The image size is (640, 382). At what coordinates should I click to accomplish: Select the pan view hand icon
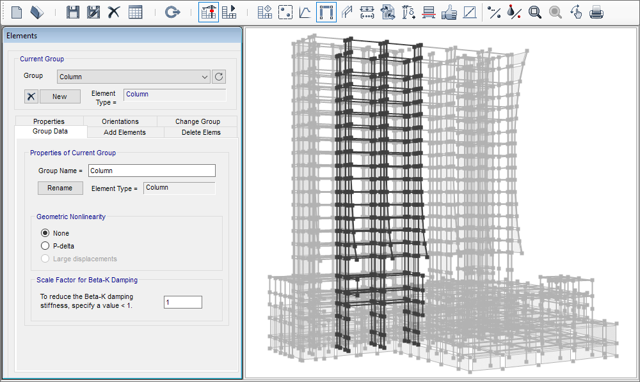(576, 11)
